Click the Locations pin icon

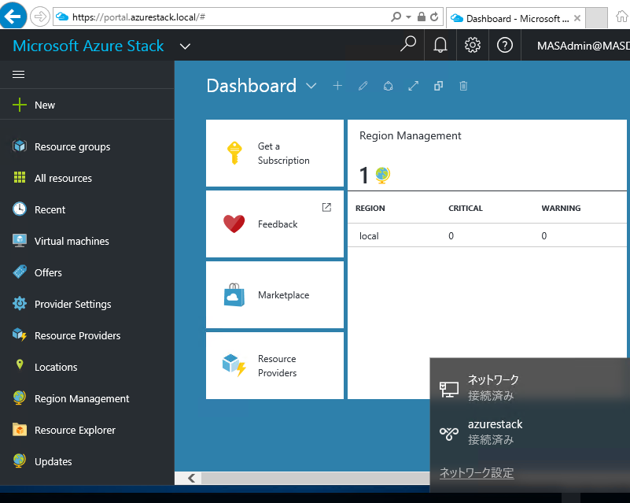20,364
